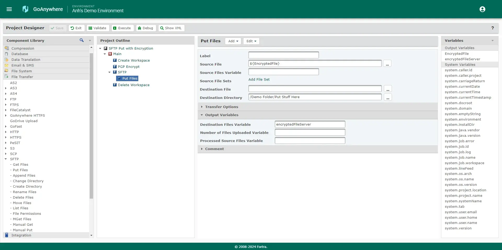The height and width of the screenshot is (250, 502).
Task: Click the Label input field
Action: tap(283, 55)
